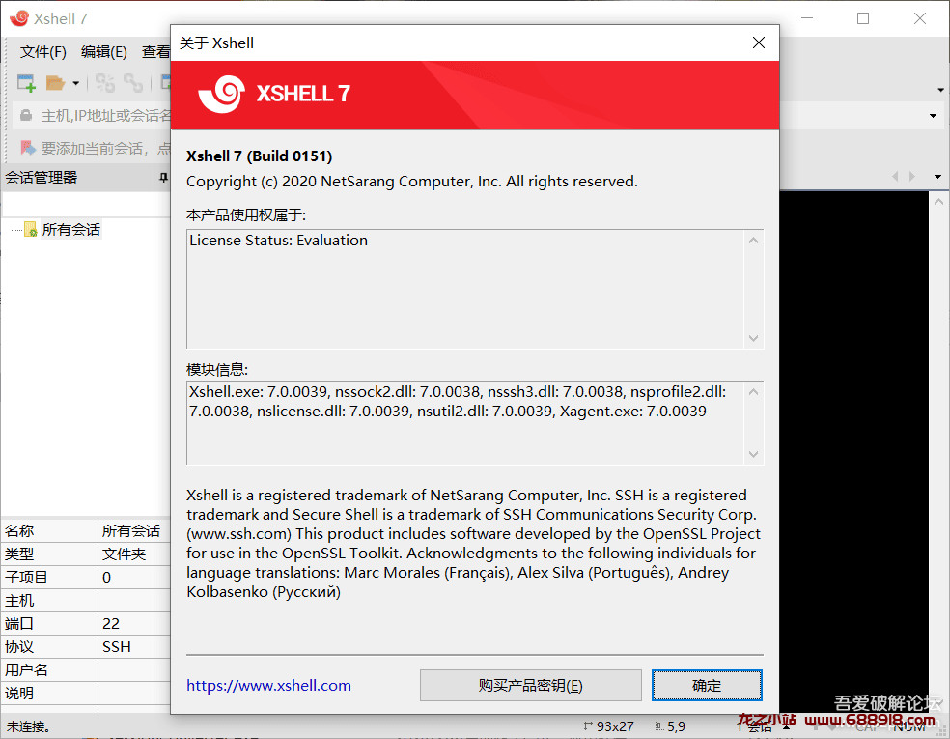Image resolution: width=950 pixels, height=739 pixels.
Task: Click the terminal scrollbar up arrow
Action: [938, 201]
